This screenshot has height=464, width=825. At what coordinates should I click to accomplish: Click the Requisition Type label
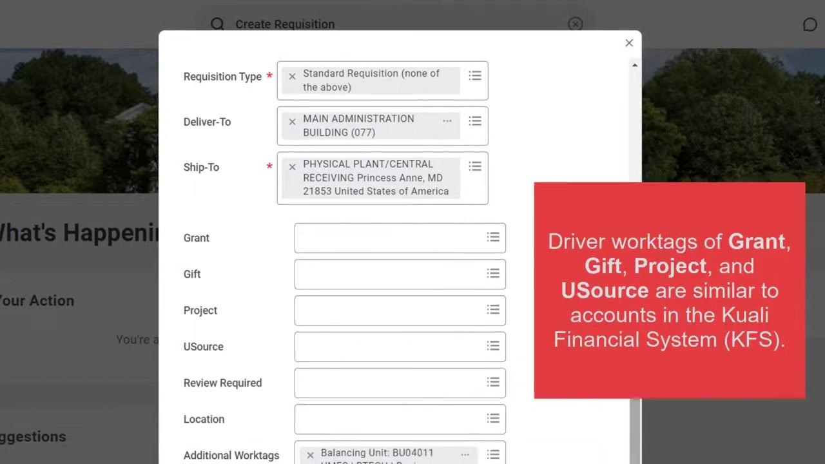point(222,77)
